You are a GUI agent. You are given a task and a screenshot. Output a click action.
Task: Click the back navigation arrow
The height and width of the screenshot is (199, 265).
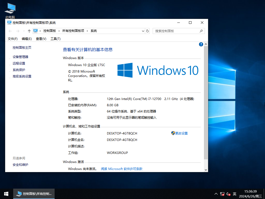pyautogui.click(x=10, y=31)
